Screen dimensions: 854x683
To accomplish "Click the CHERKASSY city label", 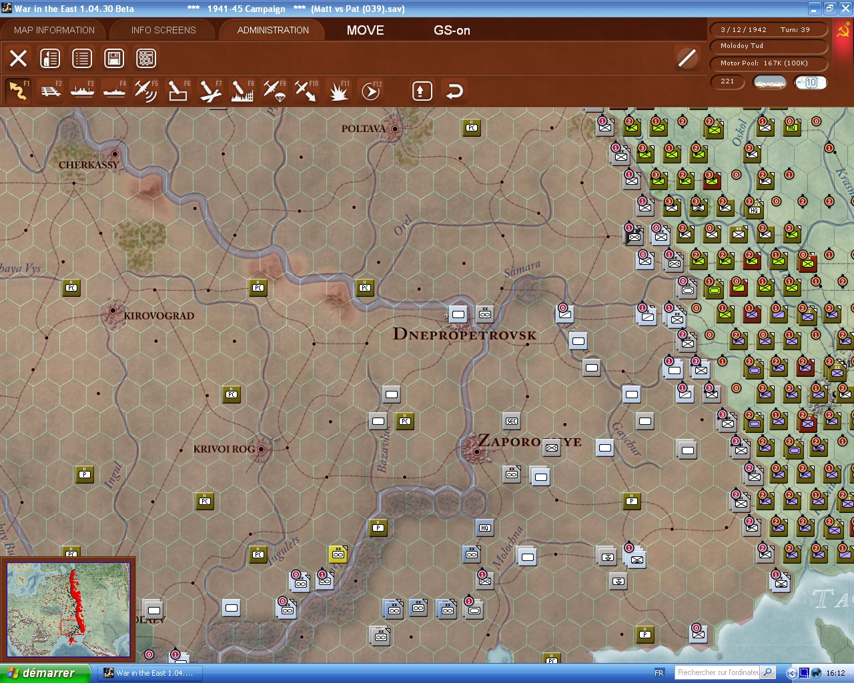I will pos(89,165).
